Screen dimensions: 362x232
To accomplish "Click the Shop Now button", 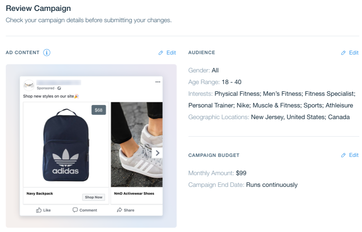I will [x=93, y=197].
